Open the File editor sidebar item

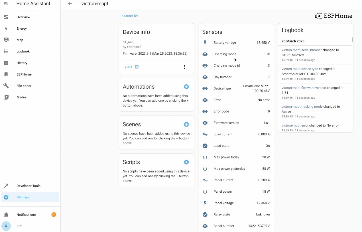coord(30,86)
